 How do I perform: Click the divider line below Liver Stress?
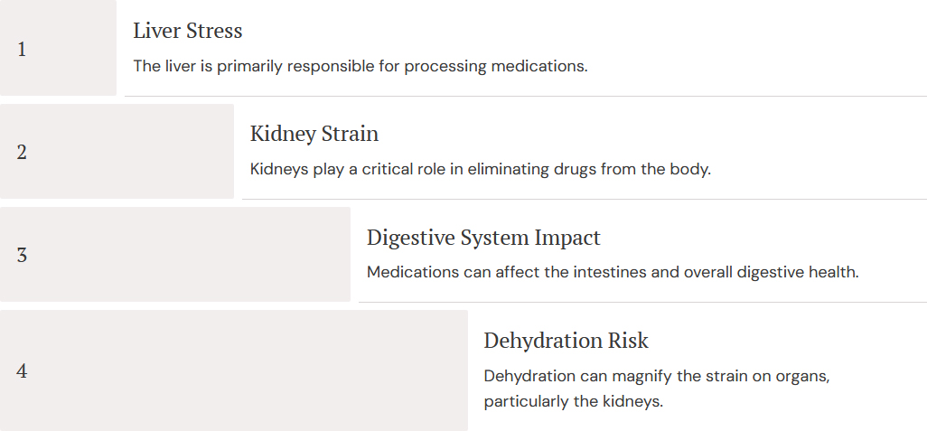tap(525, 96)
